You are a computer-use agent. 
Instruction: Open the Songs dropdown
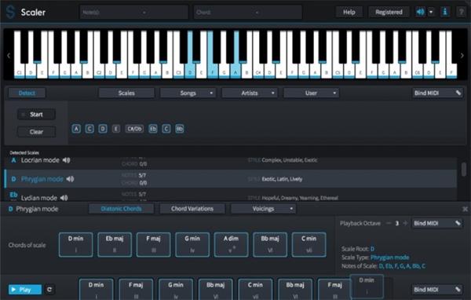188,93
